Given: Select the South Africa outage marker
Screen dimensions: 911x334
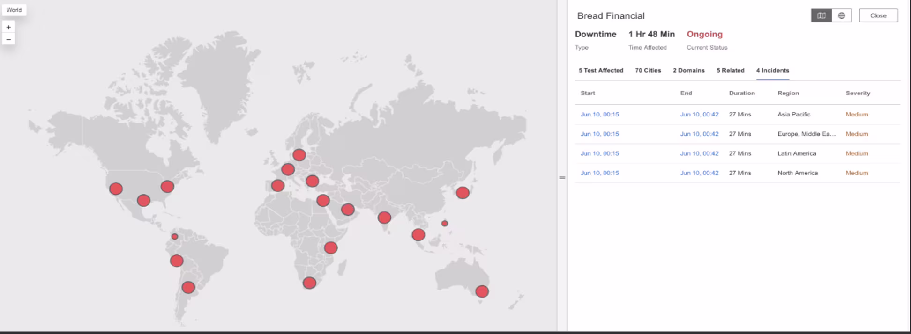Looking at the screenshot, I should (309, 283).
